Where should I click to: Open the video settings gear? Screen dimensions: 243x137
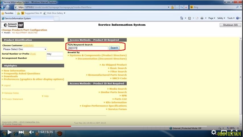(213, 132)
